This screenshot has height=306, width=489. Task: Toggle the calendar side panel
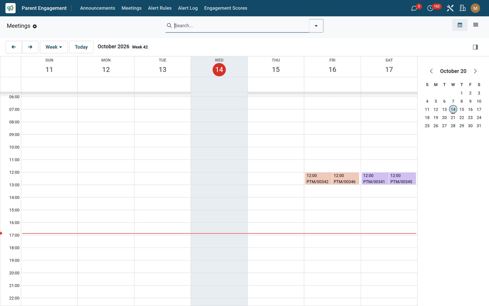(x=475, y=47)
